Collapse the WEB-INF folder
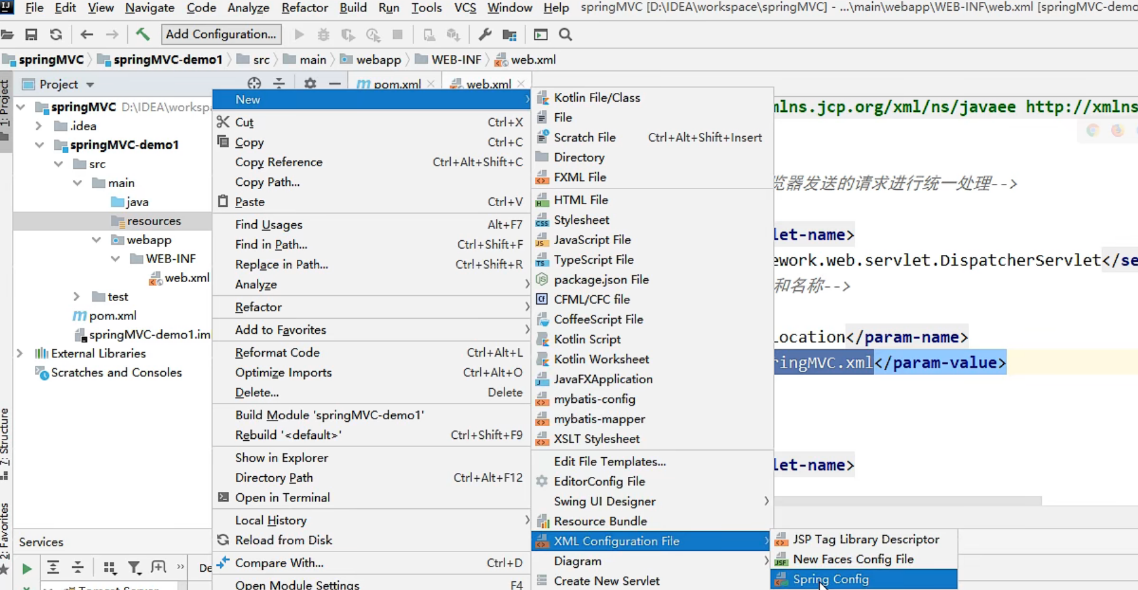The width and height of the screenshot is (1138, 590). pos(115,259)
